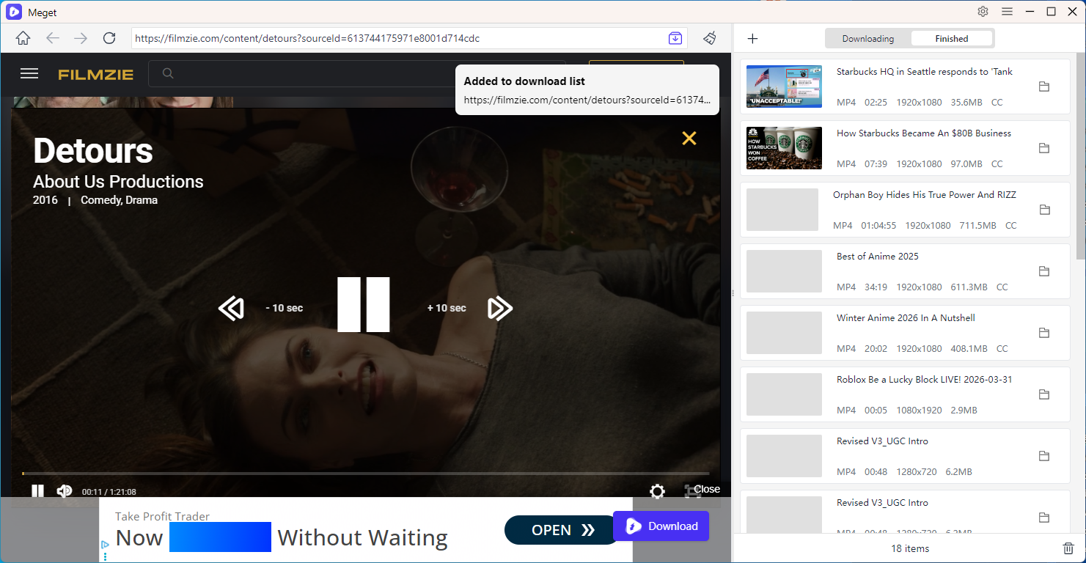Click Starbucks HQ Seattle video thumbnail
The width and height of the screenshot is (1086, 563).
784,87
